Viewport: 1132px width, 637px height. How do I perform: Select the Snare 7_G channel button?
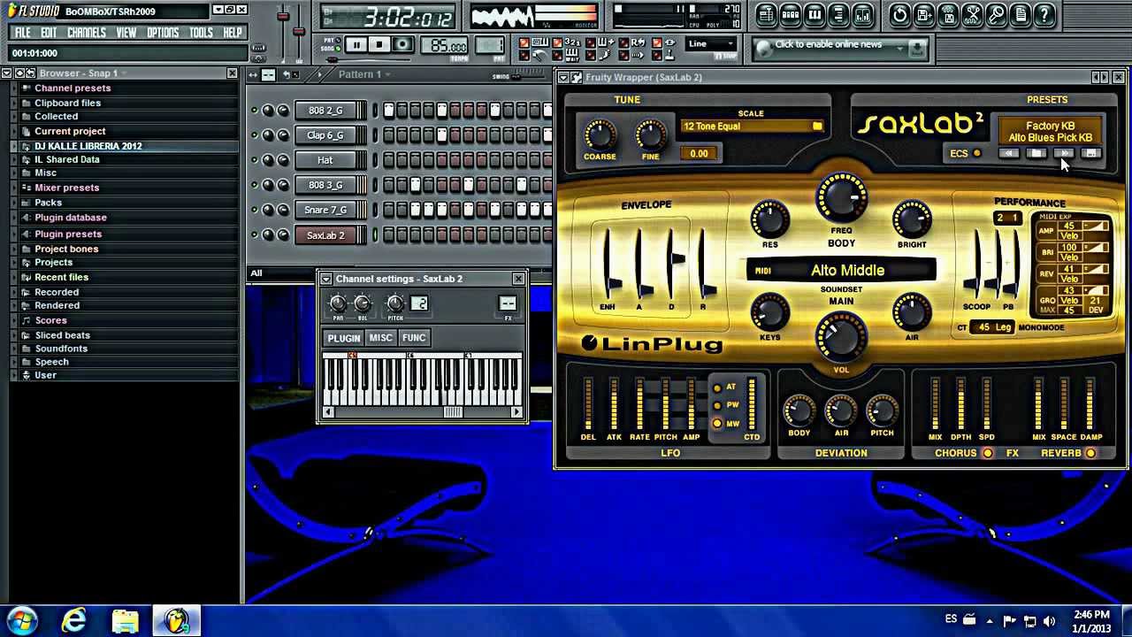325,211
